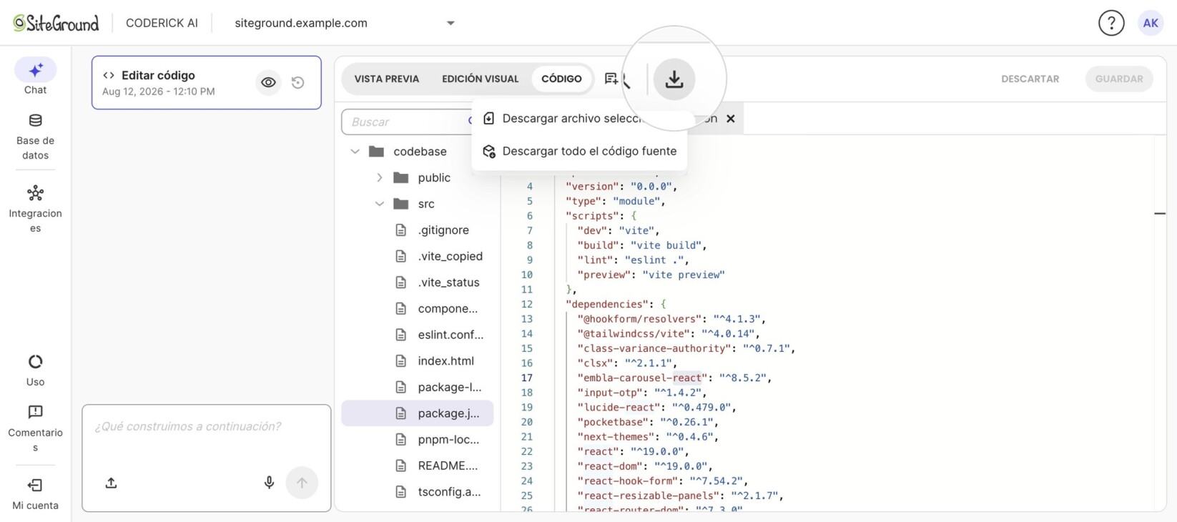Open the .vite_status file
The width and height of the screenshot is (1177, 522).
417,282
